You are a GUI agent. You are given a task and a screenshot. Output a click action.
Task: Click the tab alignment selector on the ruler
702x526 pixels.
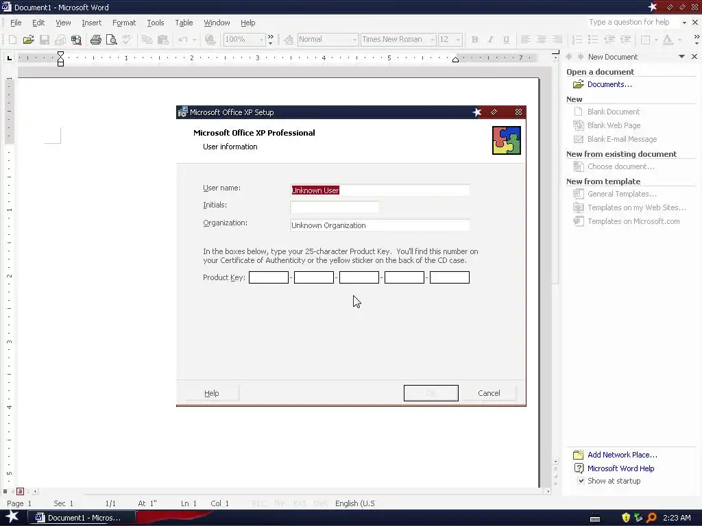tap(10, 58)
